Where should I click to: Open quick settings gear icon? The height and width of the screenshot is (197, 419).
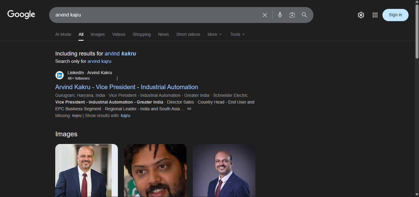click(x=361, y=15)
